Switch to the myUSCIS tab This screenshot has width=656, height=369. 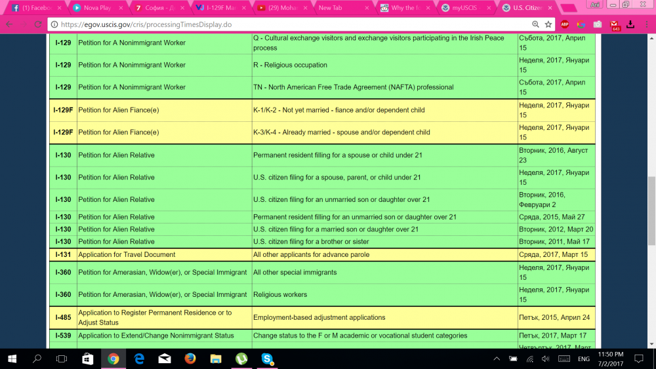click(466, 8)
